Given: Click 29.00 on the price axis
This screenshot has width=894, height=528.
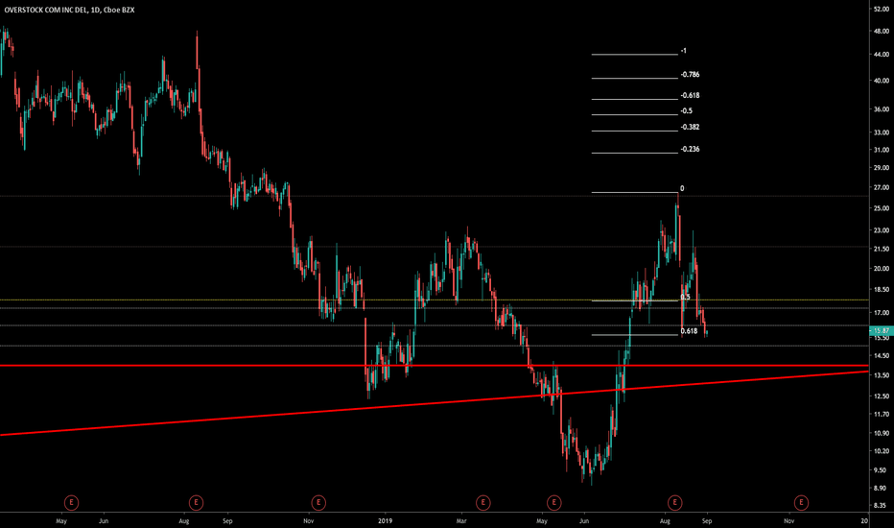Looking at the screenshot, I should pos(882,168).
